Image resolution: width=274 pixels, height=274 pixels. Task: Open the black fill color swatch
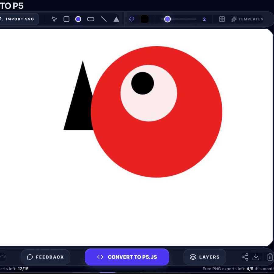pos(145,19)
